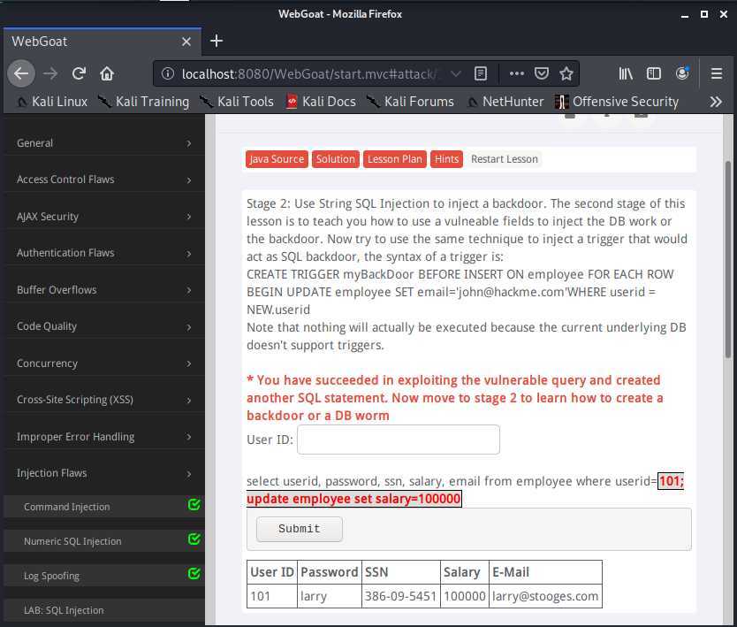
Task: Open the address bar history dropdown
Action: point(455,73)
